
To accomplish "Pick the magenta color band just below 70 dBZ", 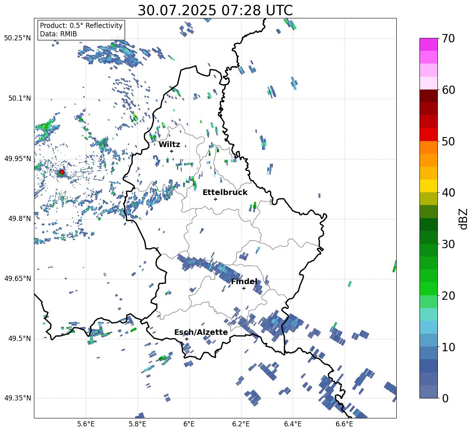I will tap(428, 45).
